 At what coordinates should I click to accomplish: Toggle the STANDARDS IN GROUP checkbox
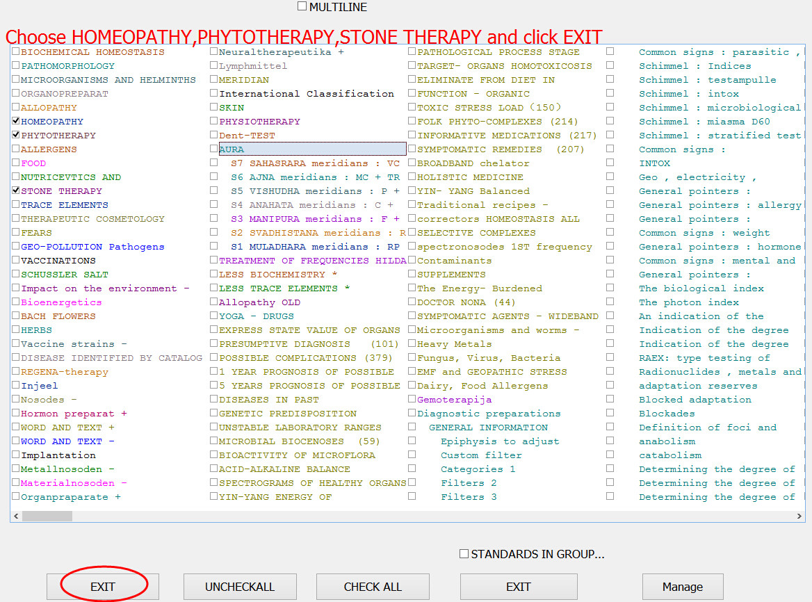[464, 554]
